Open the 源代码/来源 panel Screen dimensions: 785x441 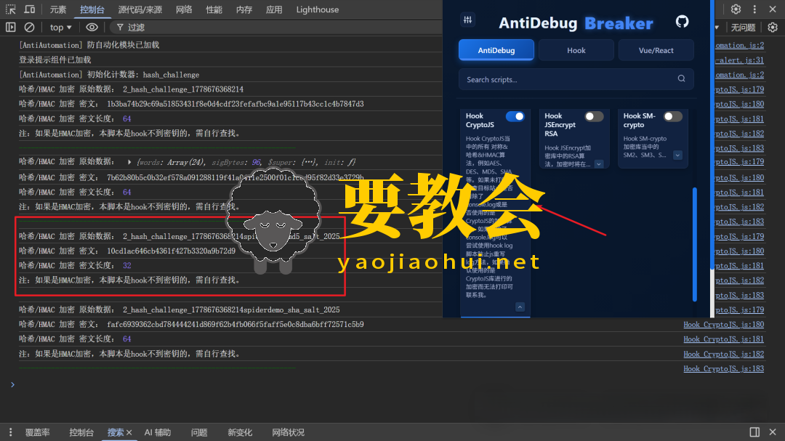tap(140, 9)
